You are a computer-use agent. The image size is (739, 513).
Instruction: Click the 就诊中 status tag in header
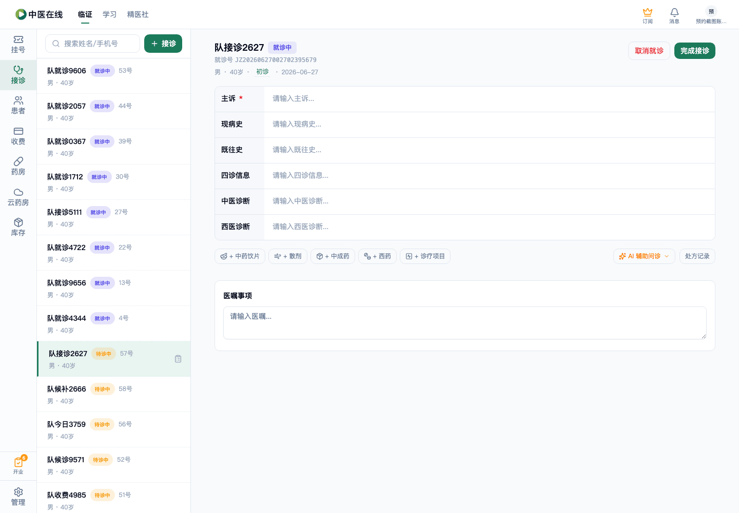pos(282,48)
